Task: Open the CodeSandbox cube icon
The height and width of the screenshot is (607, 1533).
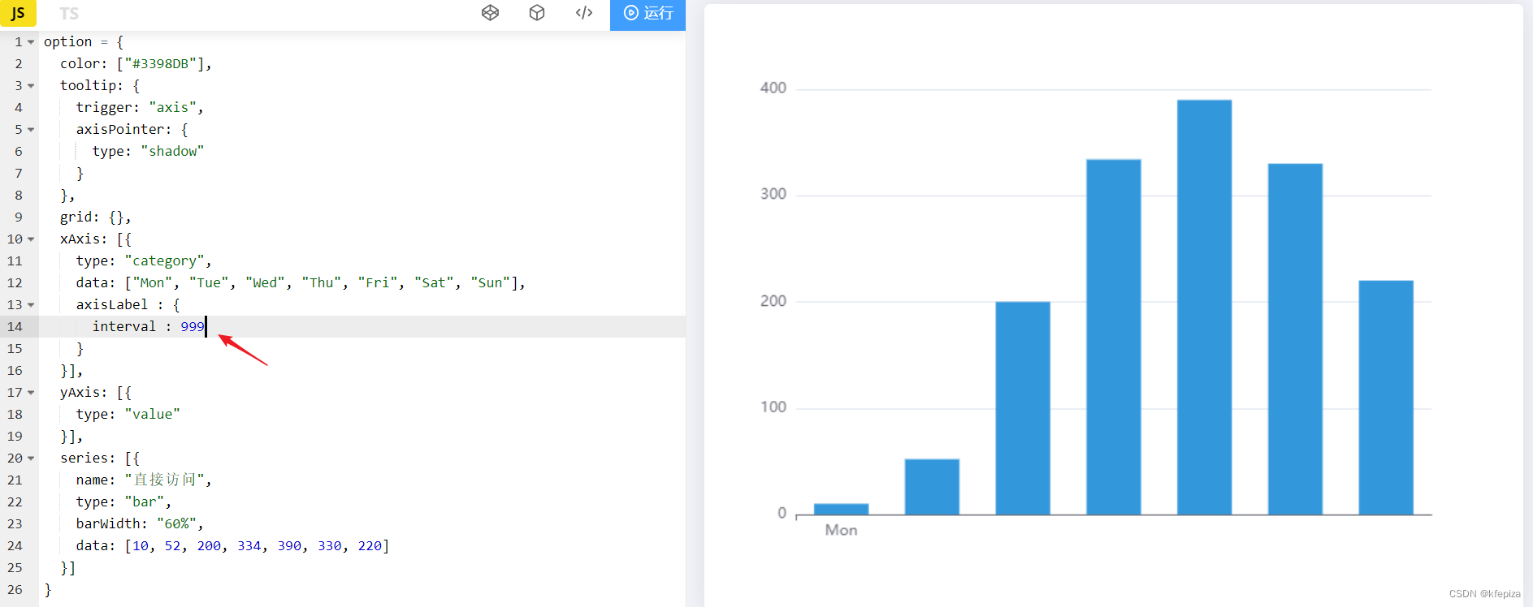Action: (x=537, y=12)
